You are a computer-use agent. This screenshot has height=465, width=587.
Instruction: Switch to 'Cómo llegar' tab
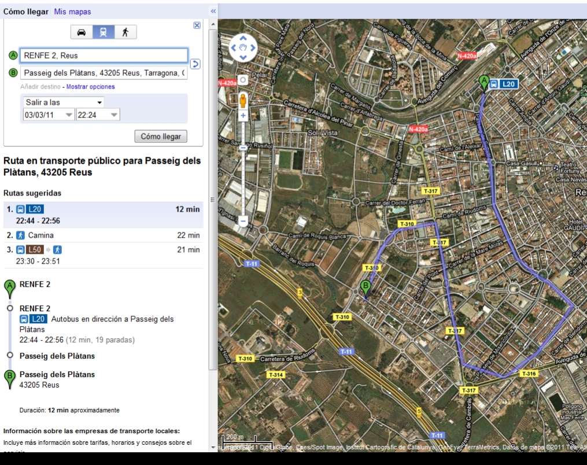tap(26, 12)
